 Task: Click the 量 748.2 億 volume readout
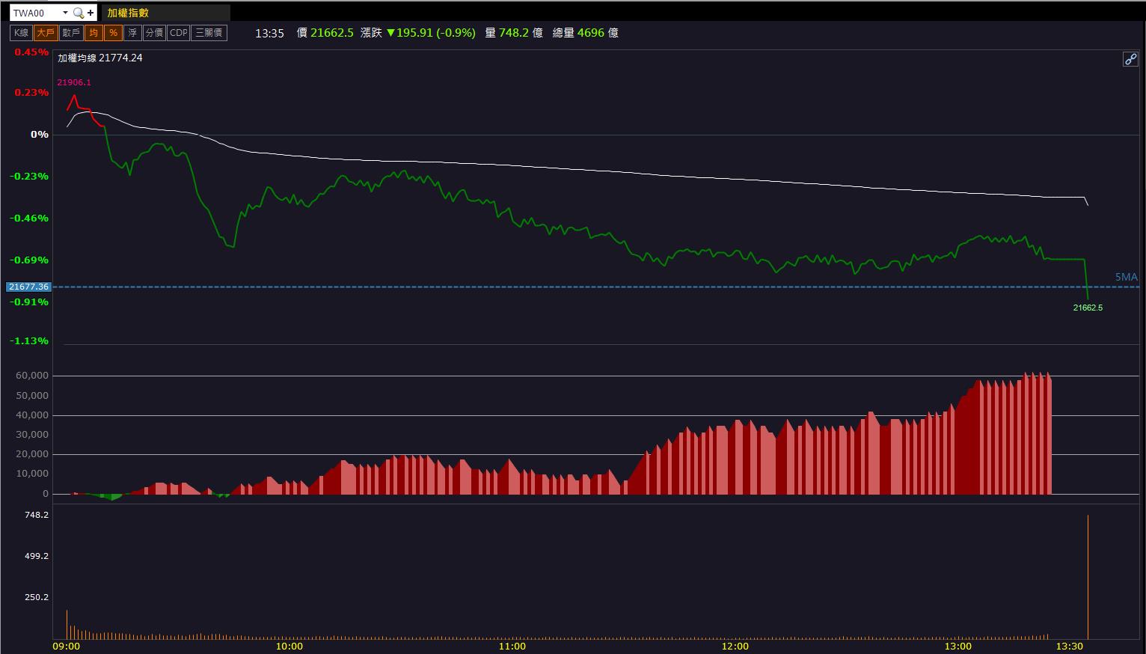tap(514, 33)
